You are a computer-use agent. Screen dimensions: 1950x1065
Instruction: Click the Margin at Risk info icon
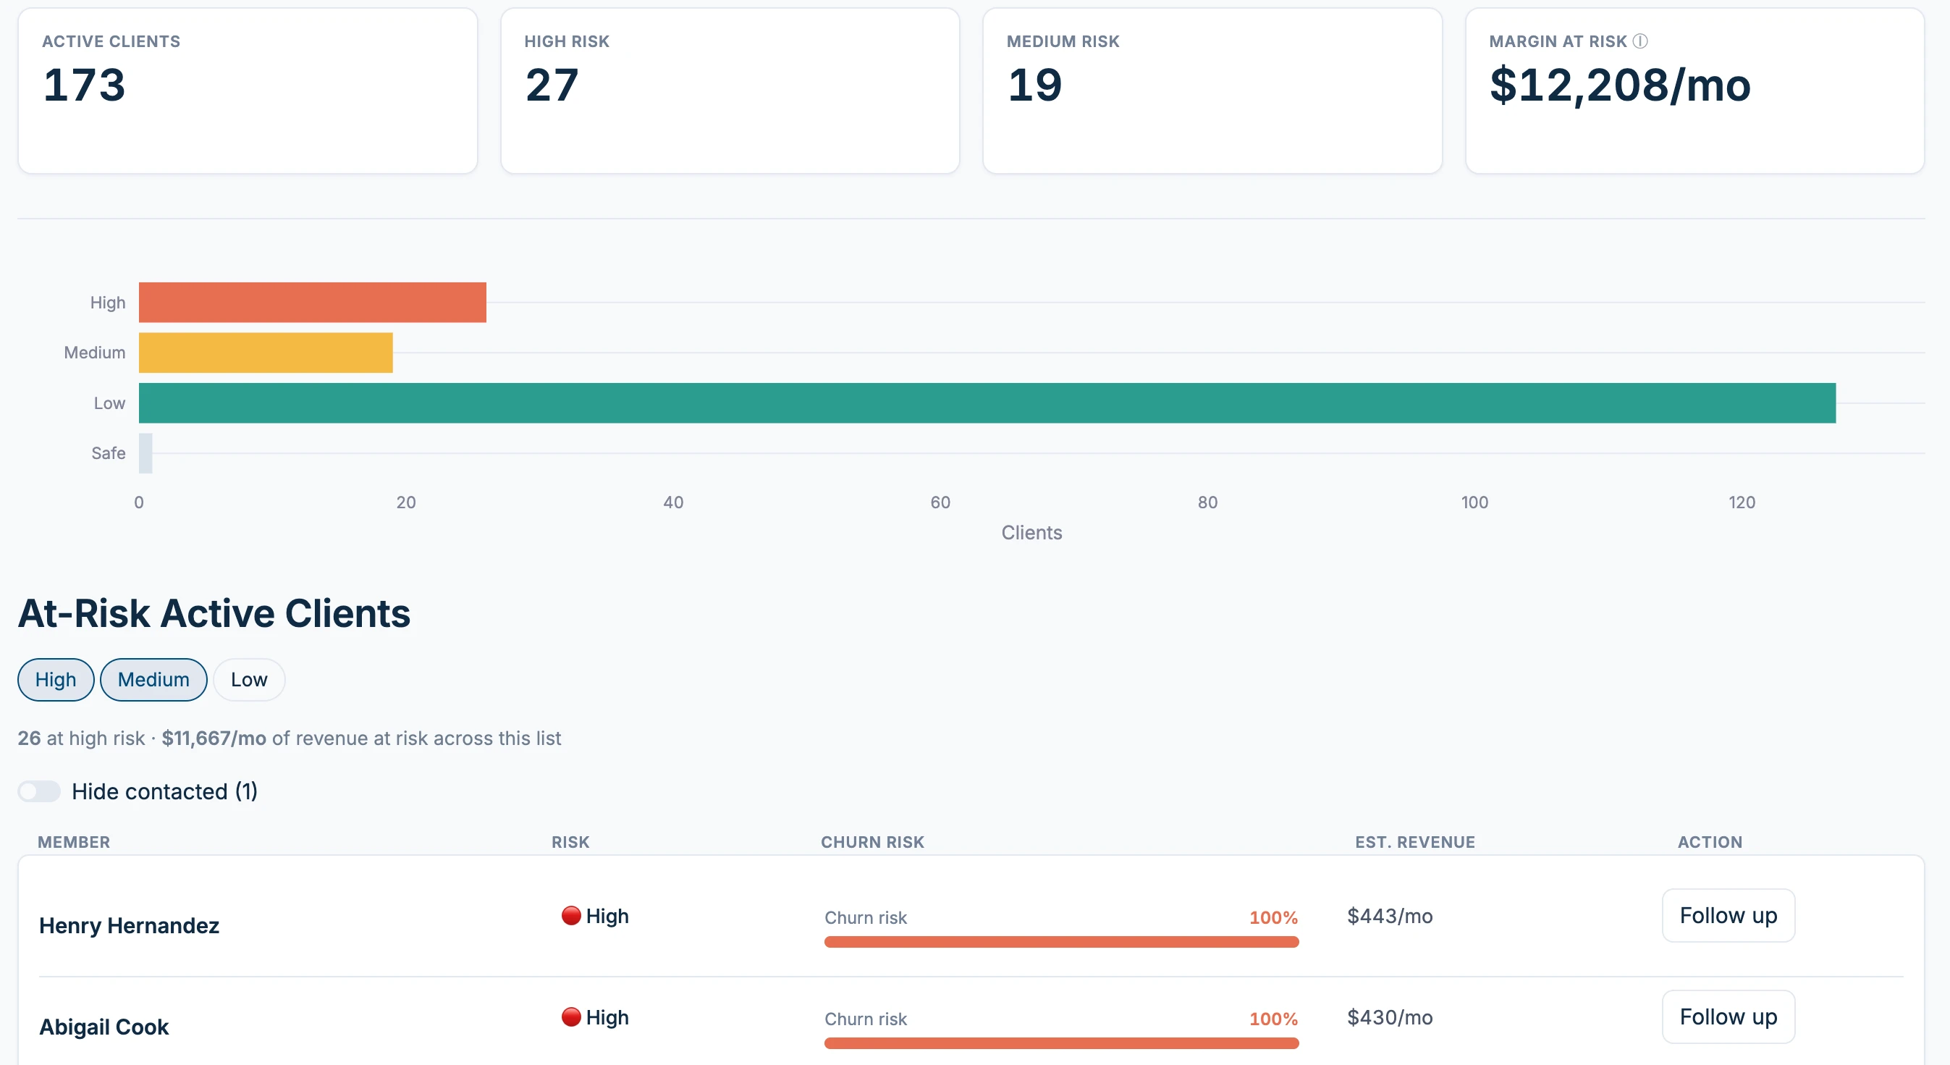click(1639, 41)
